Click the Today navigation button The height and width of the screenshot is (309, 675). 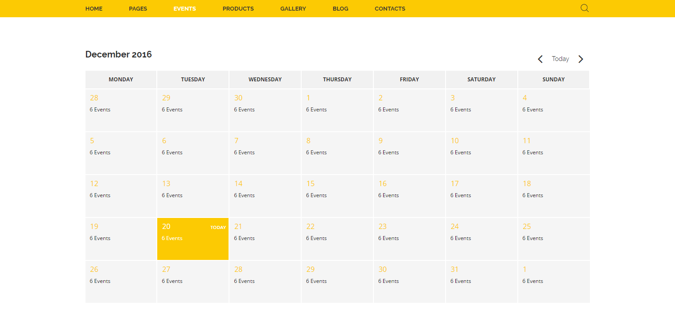(560, 59)
